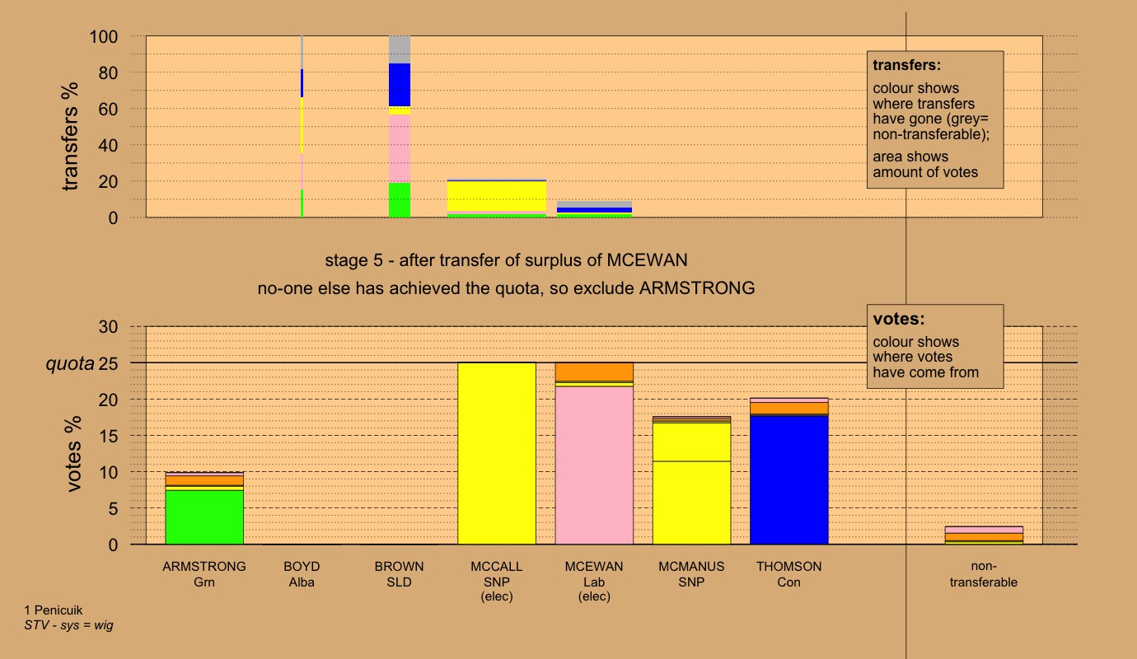Viewport: 1137px width, 659px height.
Task: Click the non-transferable votes bar
Action: 983,535
